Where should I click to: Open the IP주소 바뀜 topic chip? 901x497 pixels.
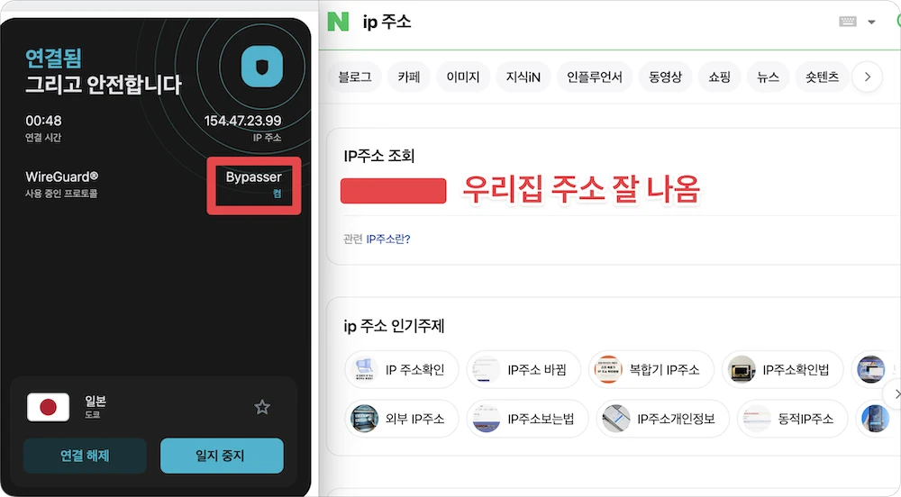click(523, 369)
